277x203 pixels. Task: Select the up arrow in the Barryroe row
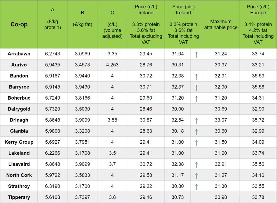[x=196, y=87]
